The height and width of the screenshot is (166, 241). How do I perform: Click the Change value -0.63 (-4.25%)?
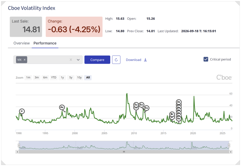74,29
